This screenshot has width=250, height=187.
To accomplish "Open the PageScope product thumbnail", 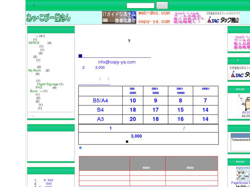I will point(243,174).
